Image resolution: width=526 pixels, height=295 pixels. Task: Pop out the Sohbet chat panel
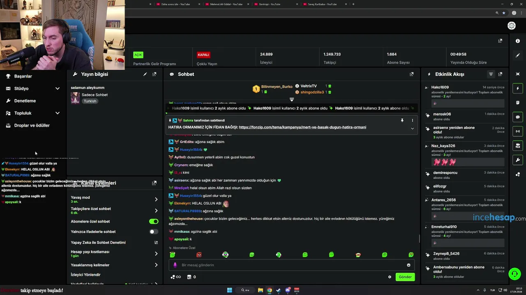click(x=411, y=74)
